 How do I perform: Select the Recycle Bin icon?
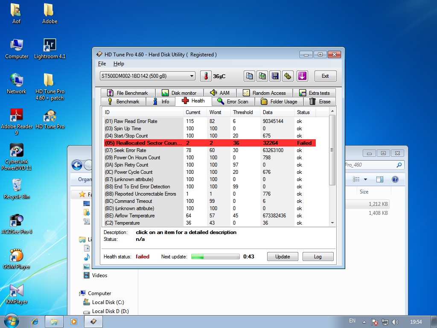point(17,189)
